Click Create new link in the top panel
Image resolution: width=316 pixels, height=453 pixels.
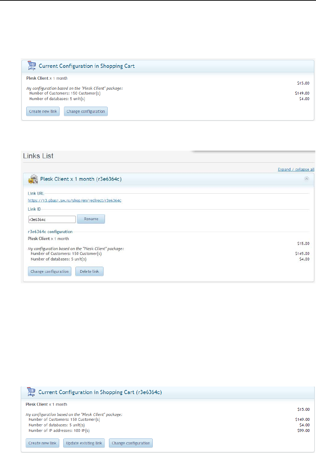pyautogui.click(x=43, y=112)
